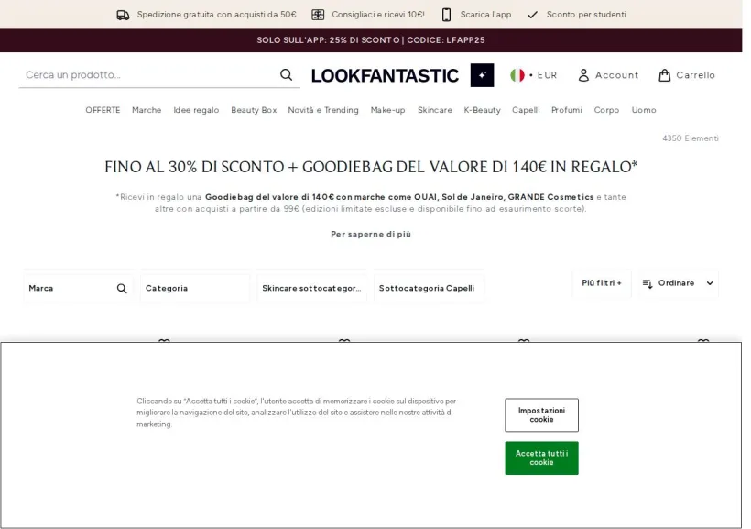
Task: Open the Capelli menu
Action: point(526,110)
